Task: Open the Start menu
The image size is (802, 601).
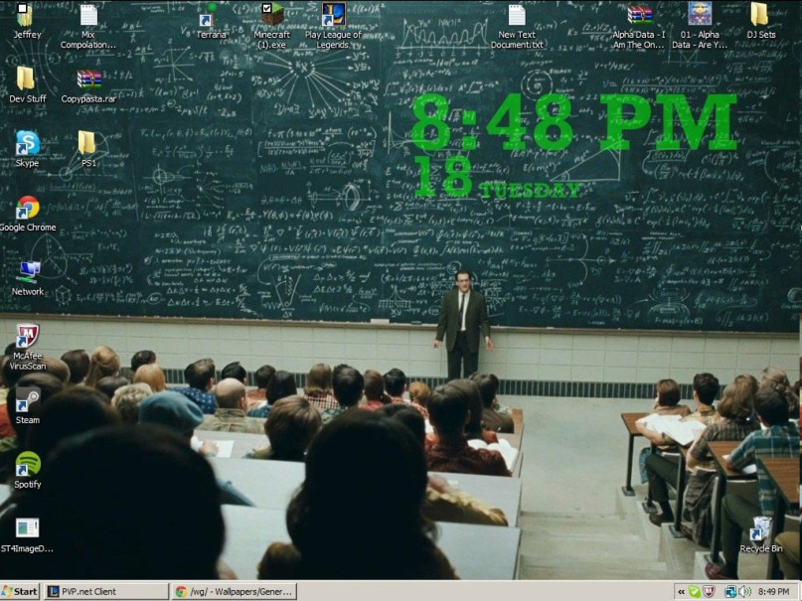Action: pos(20,592)
